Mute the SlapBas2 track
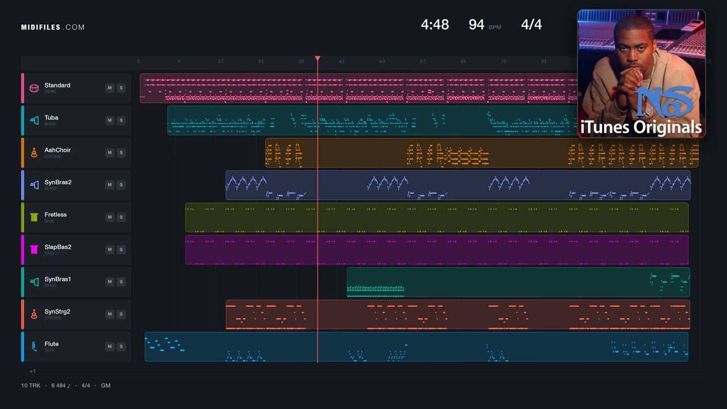727x409 pixels. coord(110,250)
